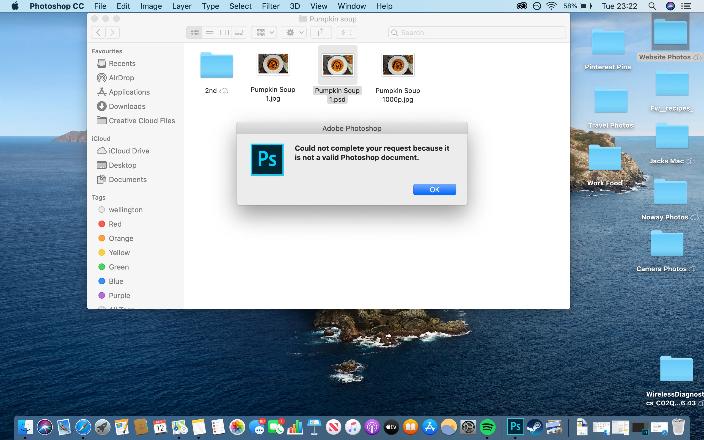Click the Finder search field
This screenshot has height=440, width=704.
477,33
